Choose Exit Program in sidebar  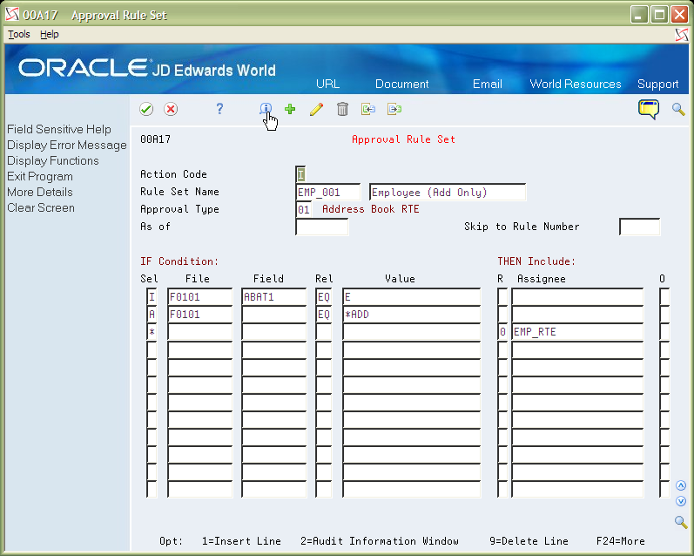(40, 176)
